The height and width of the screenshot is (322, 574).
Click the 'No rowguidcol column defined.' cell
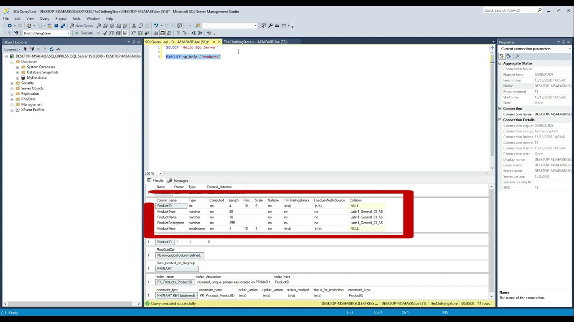[179, 255]
